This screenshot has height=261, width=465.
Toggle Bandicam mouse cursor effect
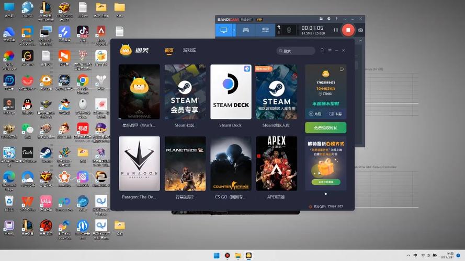pos(279,27)
